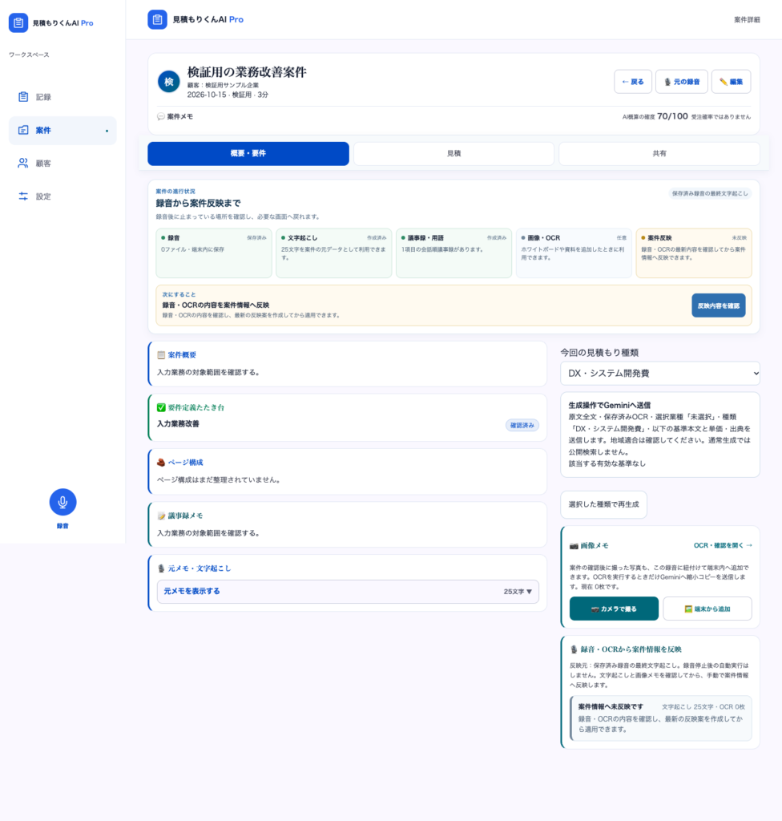782x821 pixels.
Task: Click the 画像メモ camera icon
Action: tap(574, 545)
